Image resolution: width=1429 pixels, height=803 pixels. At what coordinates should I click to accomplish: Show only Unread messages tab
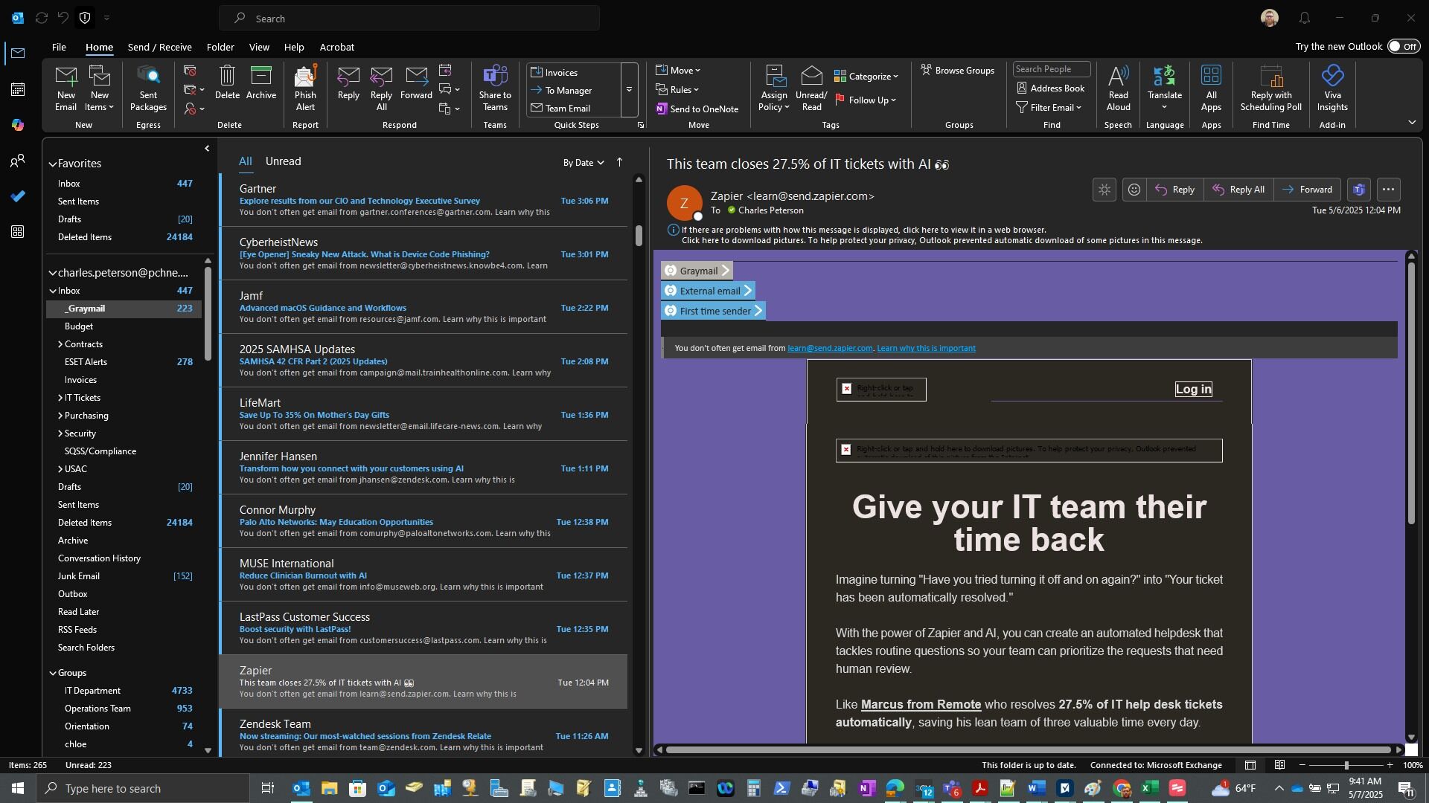(x=283, y=161)
